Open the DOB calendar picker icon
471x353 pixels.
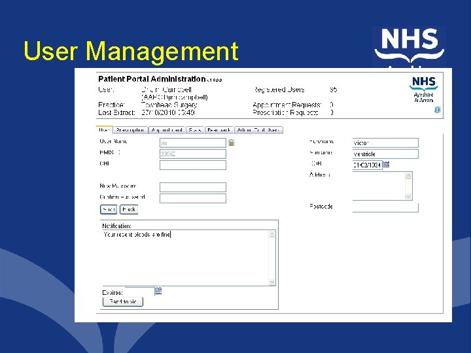[386, 165]
